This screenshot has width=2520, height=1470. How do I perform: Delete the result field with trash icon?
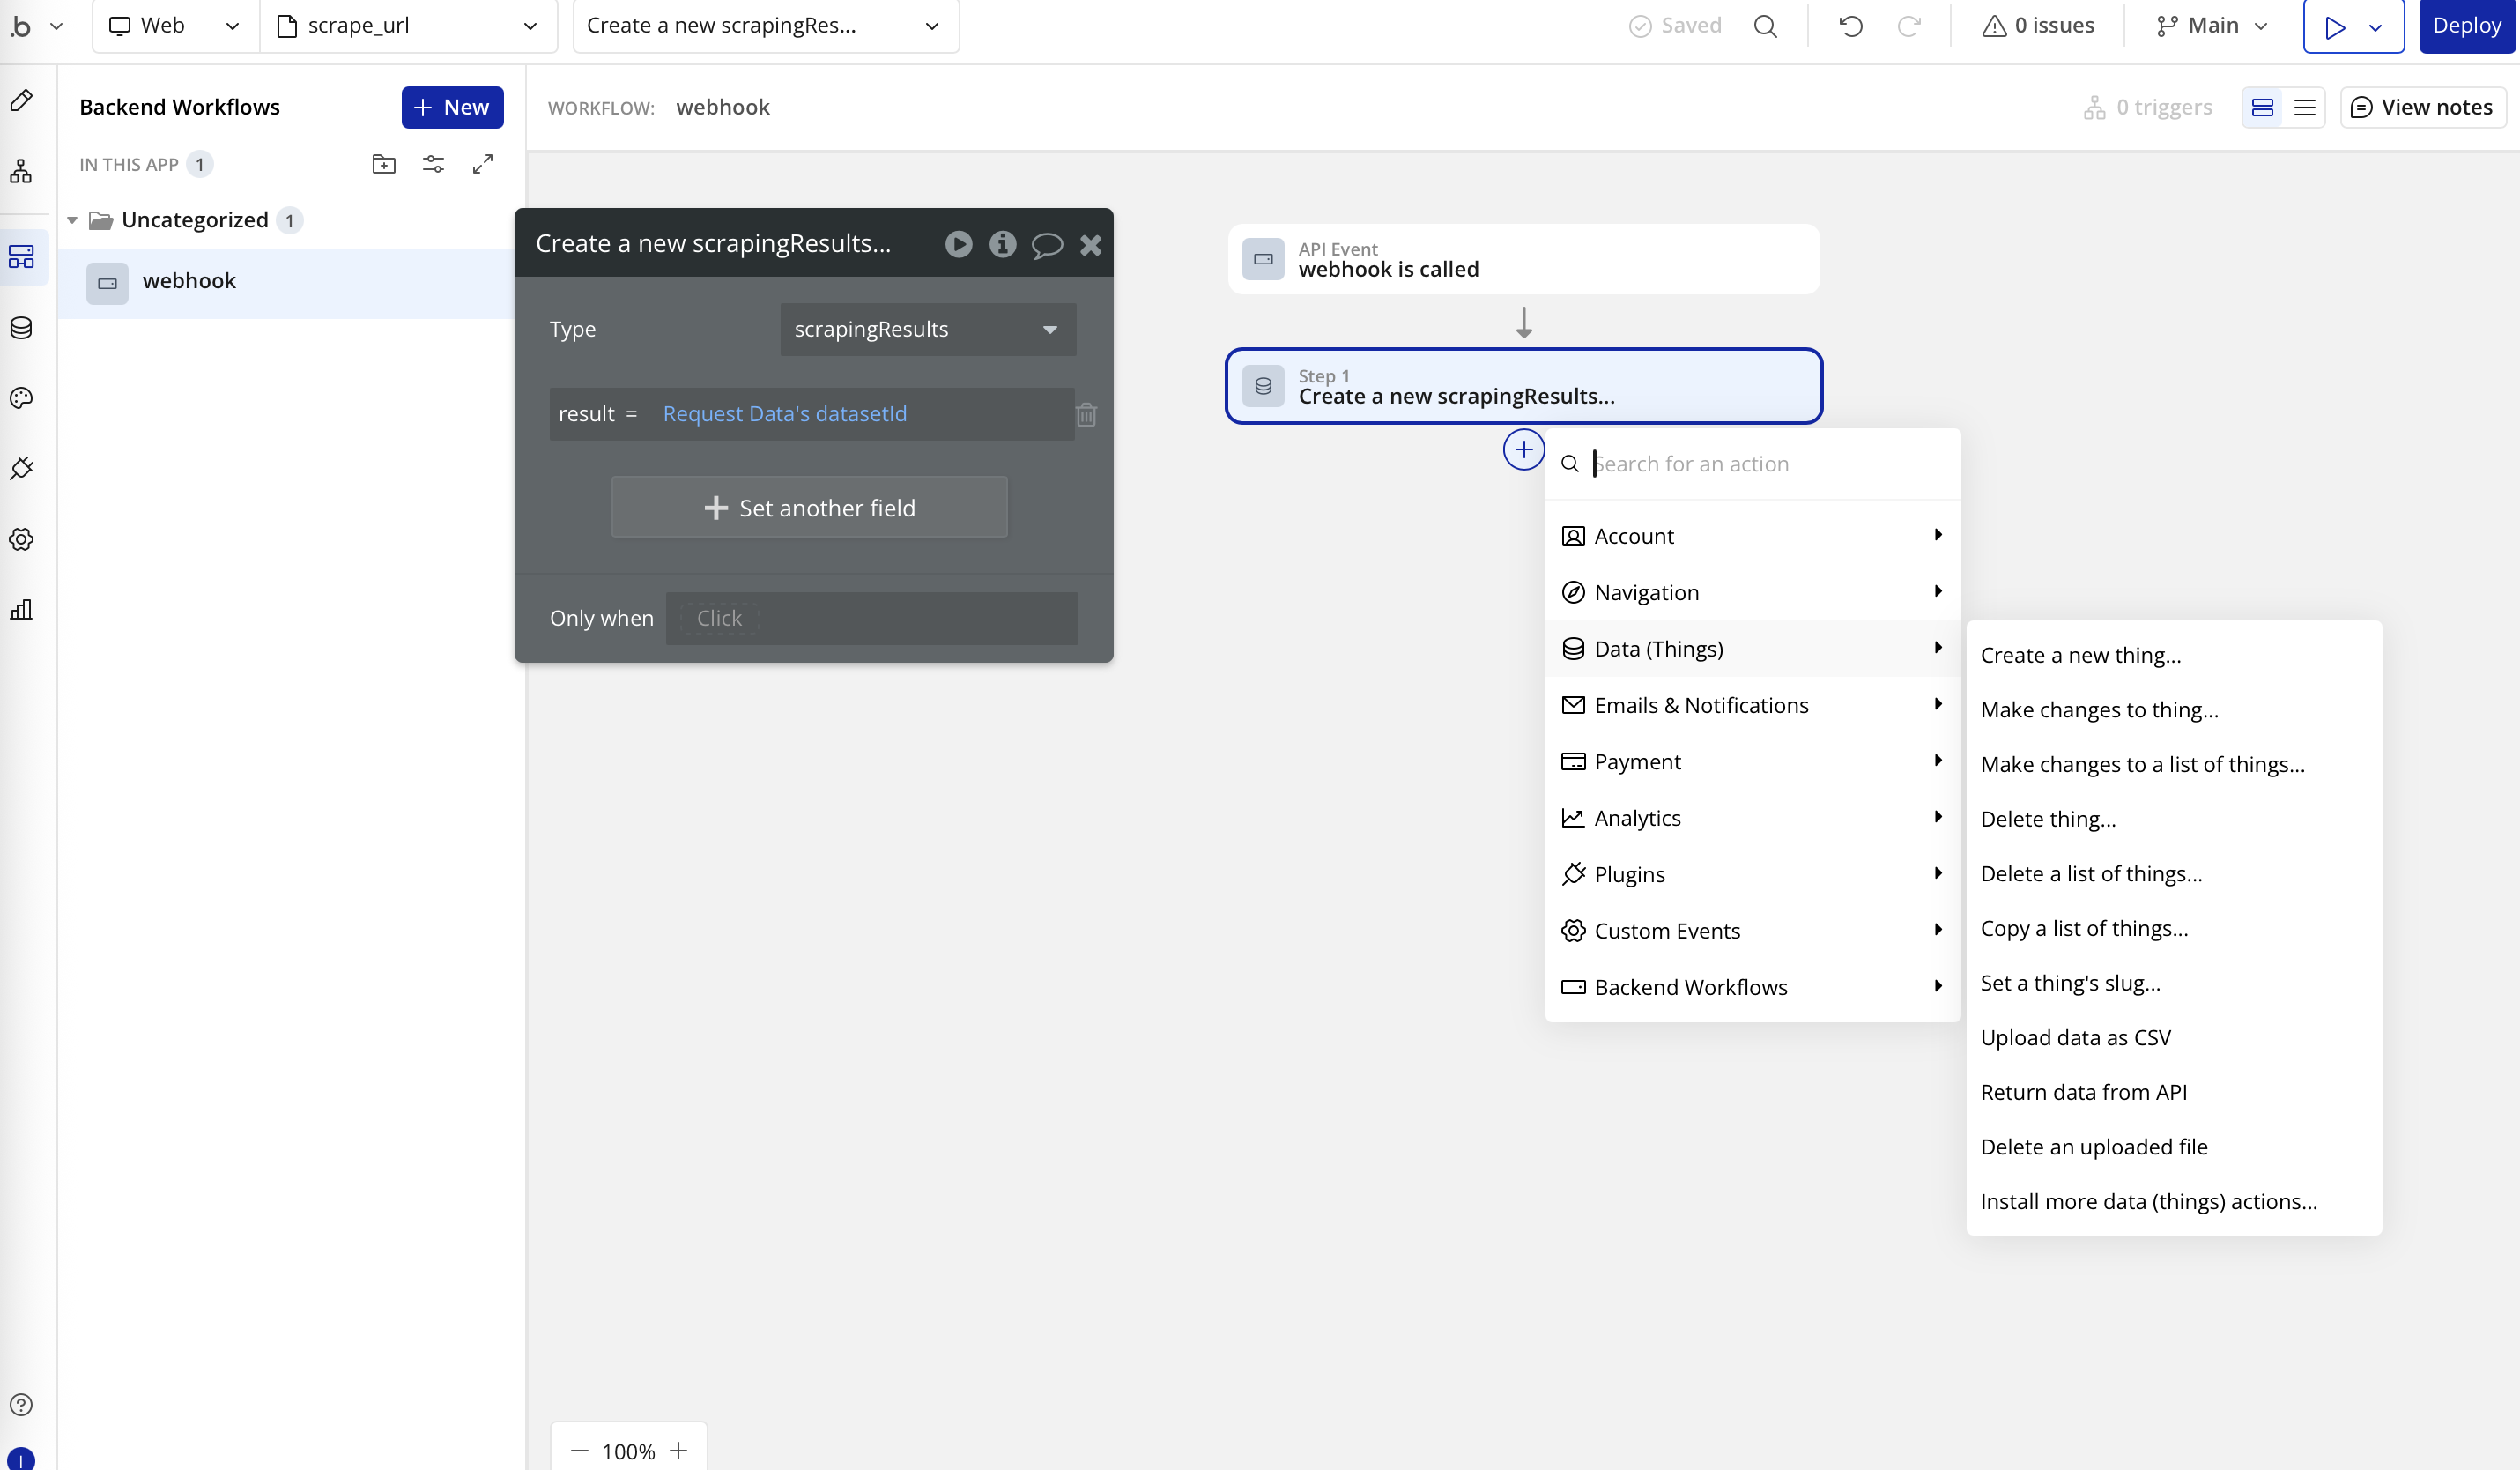[1086, 414]
